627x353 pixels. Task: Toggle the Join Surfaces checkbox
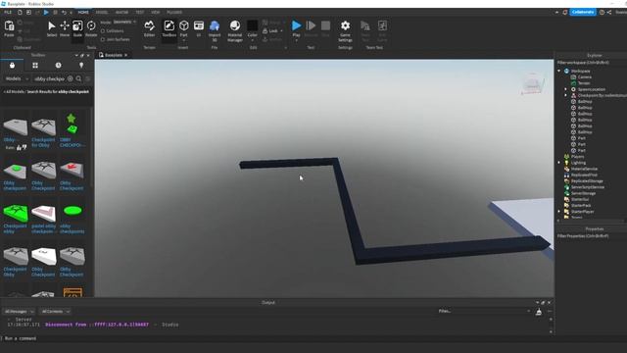(x=103, y=39)
